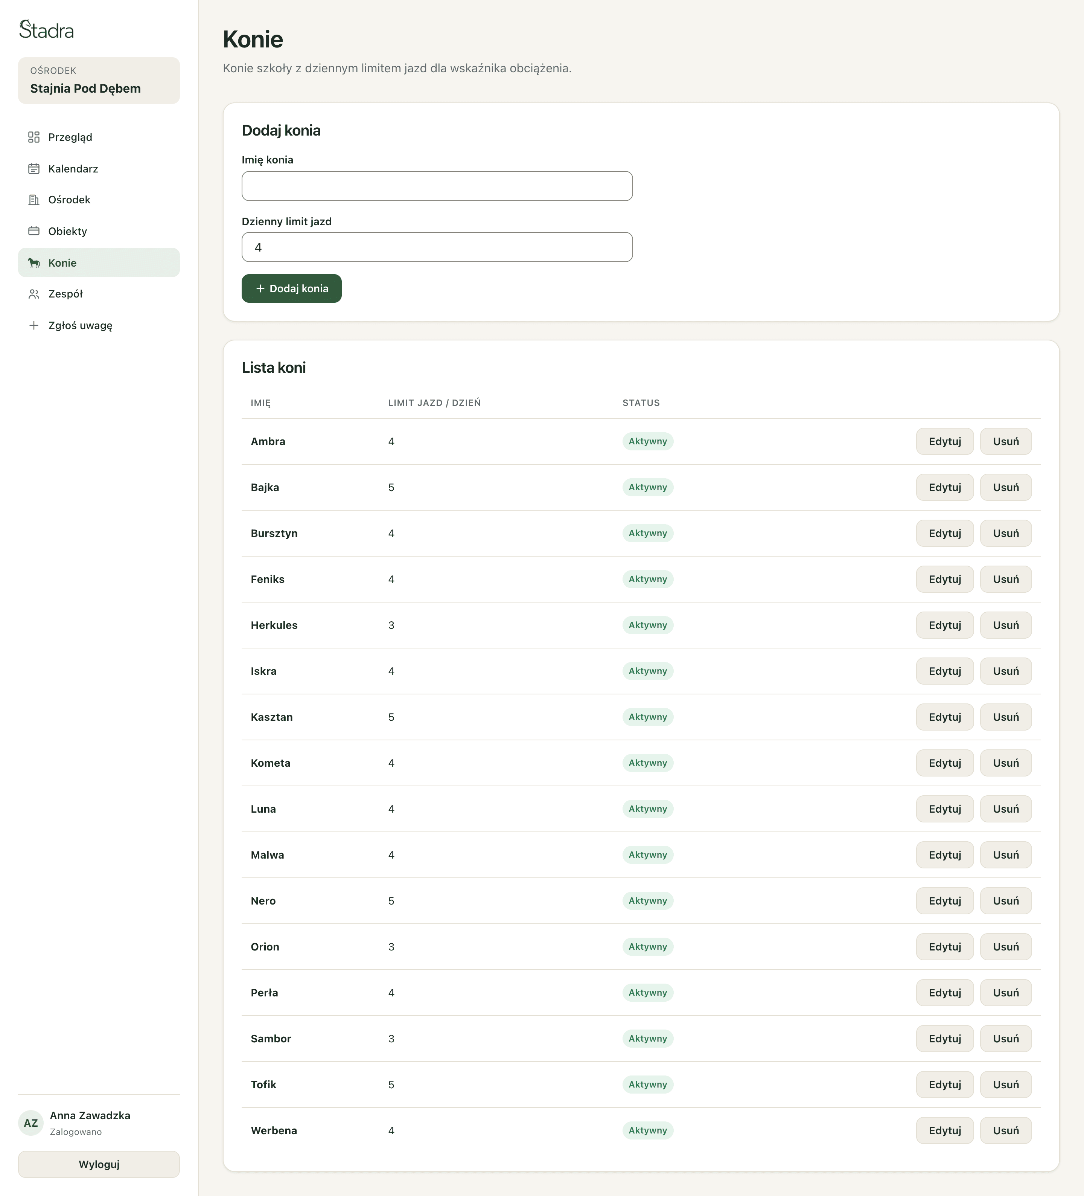Click the user name Anna Zawadzka

90,1115
